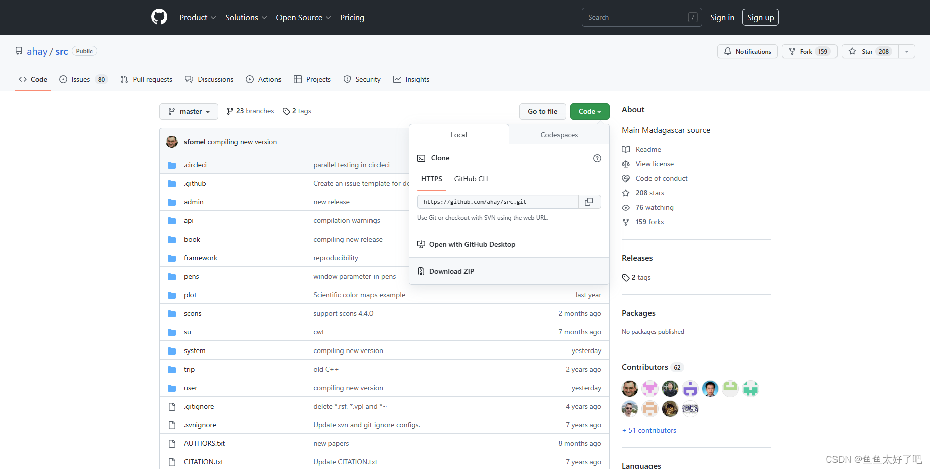This screenshot has width=930, height=469.
Task: Click the .circleci folder icon
Action: coord(172,165)
